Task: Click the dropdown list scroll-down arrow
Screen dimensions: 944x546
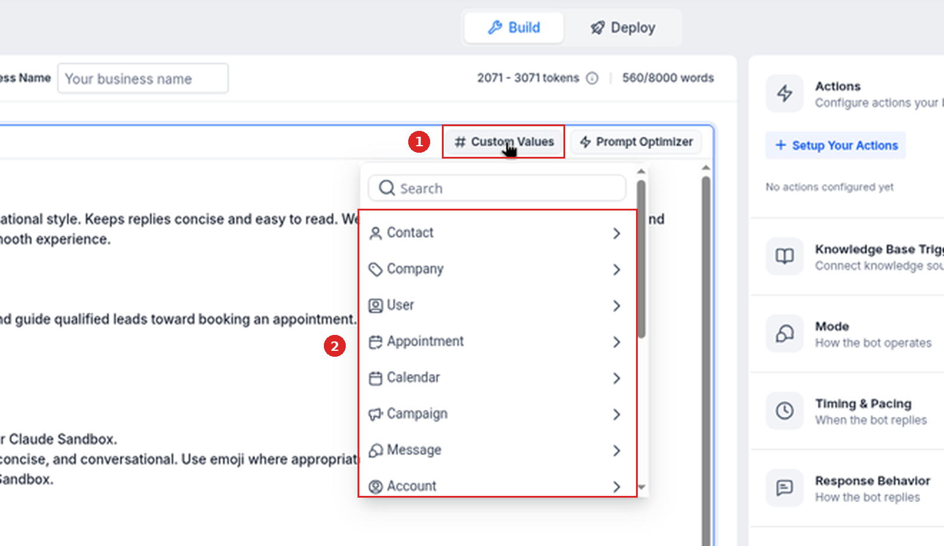Action: click(x=642, y=487)
